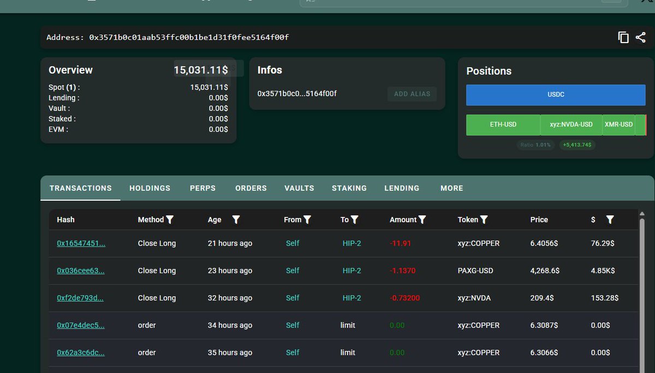Copy the wallet address with copy icon

pyautogui.click(x=623, y=37)
